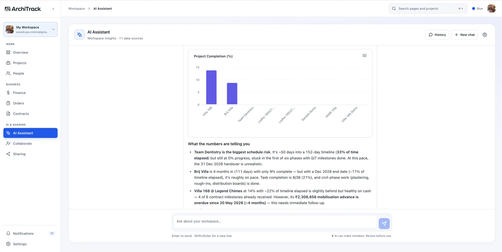Click the notification count badge 17
The width and height of the screenshot is (502, 252).
pyautogui.click(x=52, y=234)
